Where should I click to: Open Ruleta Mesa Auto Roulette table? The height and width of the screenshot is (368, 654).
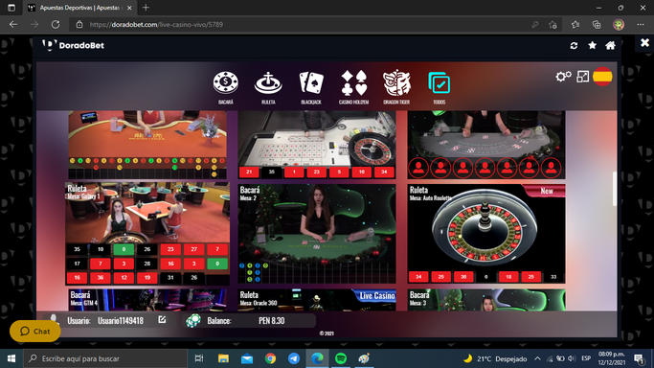pyautogui.click(x=486, y=233)
